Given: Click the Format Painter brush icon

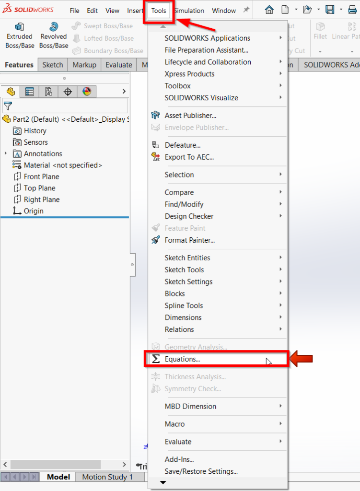Looking at the screenshot, I should tap(156, 240).
